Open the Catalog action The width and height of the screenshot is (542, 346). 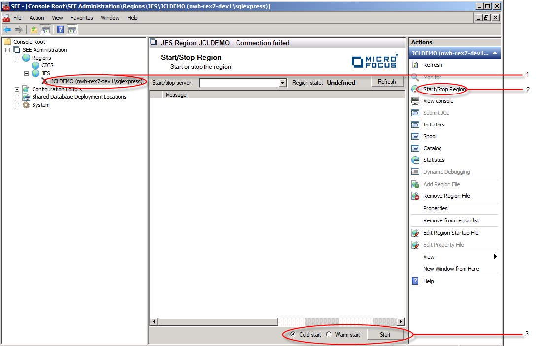point(432,148)
